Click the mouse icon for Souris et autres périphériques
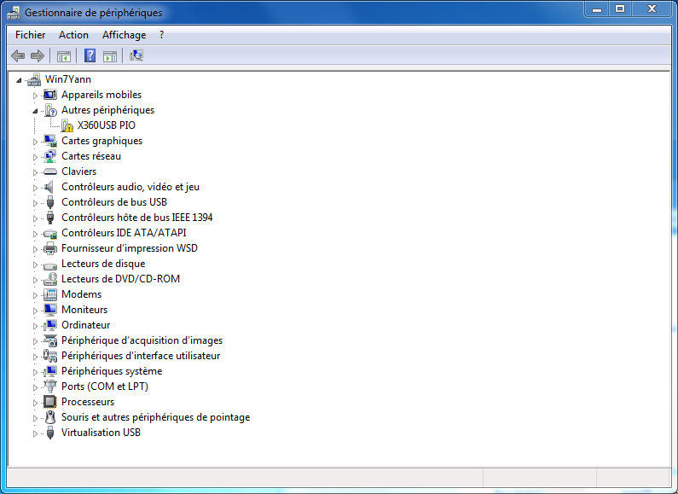 point(50,417)
